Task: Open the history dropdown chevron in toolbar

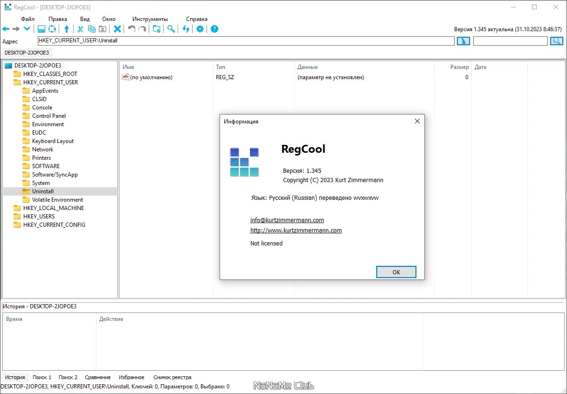Action: pyautogui.click(x=27, y=29)
